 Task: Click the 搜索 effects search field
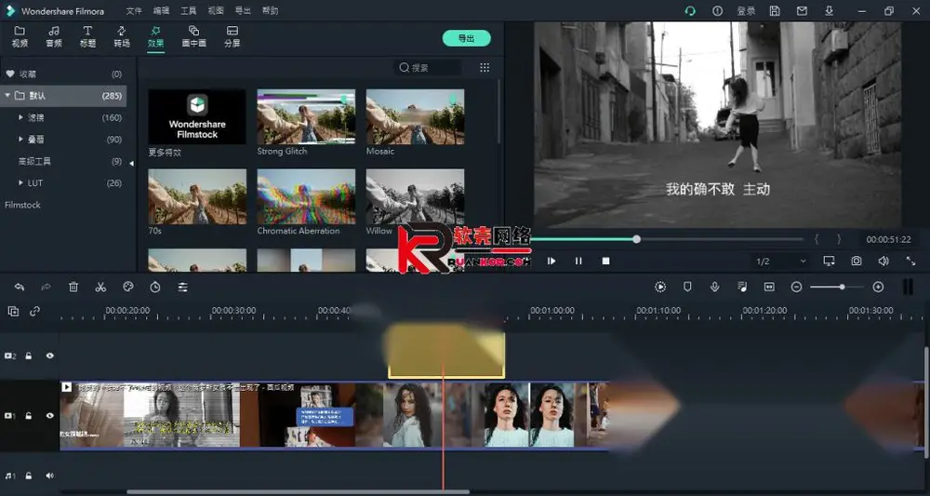(427, 68)
